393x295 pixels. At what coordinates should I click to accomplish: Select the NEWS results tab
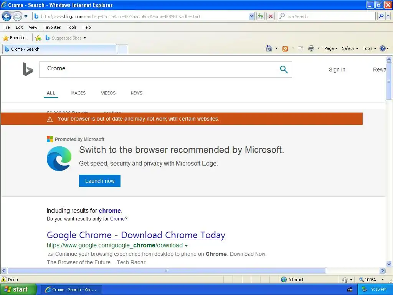click(x=137, y=93)
